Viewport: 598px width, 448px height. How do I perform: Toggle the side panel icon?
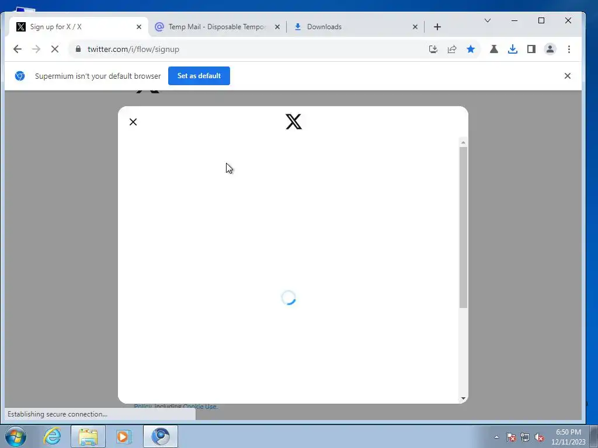click(531, 49)
